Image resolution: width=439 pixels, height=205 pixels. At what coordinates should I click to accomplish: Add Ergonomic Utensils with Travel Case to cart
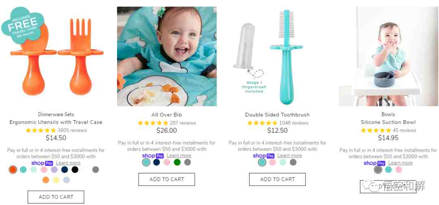[56, 197]
